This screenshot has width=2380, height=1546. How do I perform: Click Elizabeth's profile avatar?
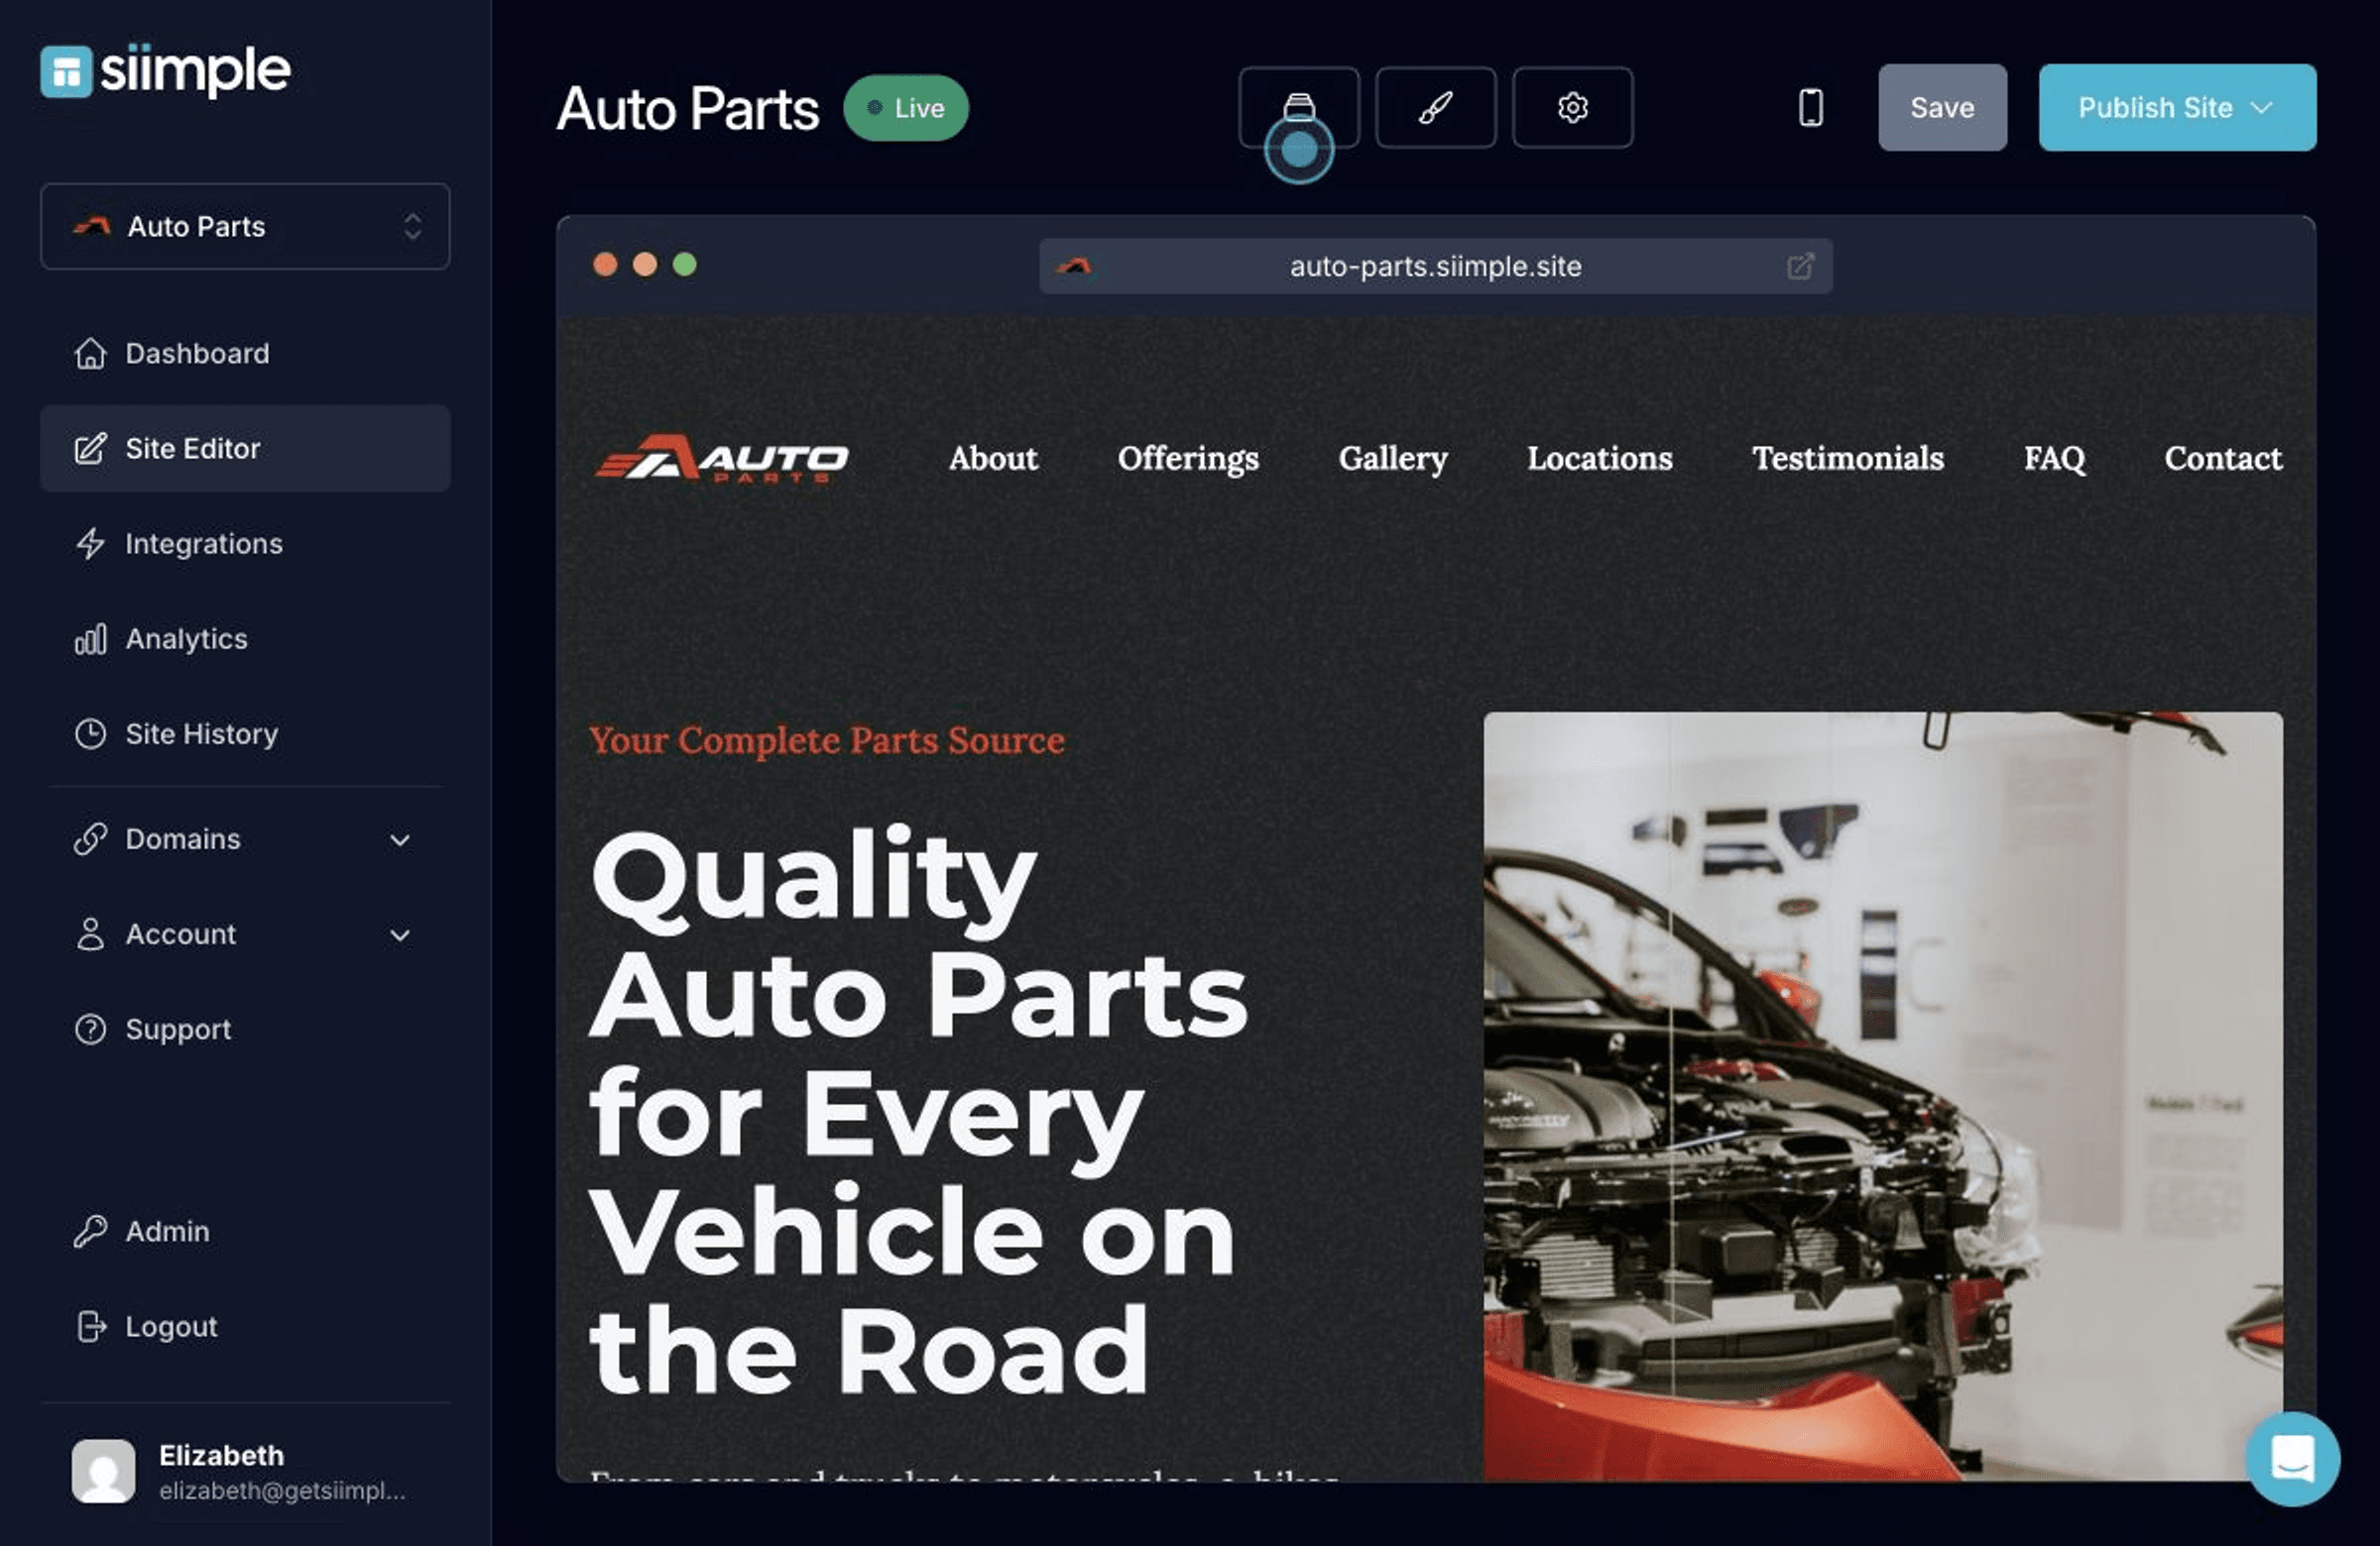point(103,1470)
